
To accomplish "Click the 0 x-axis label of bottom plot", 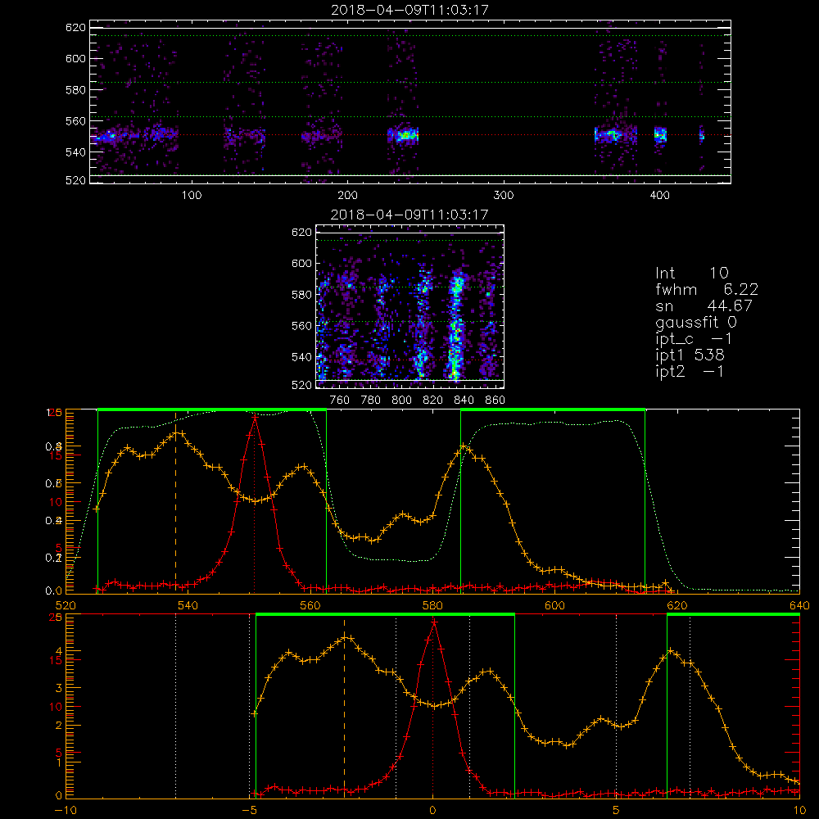I will (x=432, y=811).
